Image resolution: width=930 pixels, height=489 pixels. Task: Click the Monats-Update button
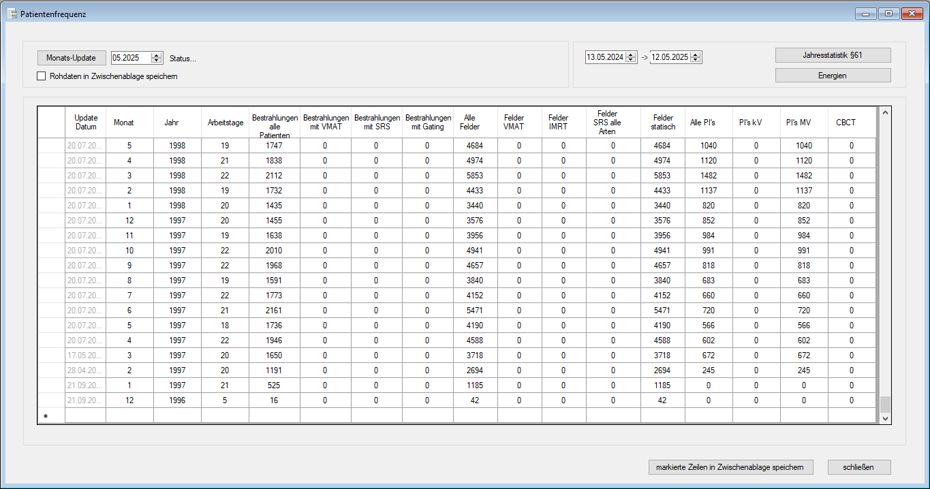click(x=71, y=58)
